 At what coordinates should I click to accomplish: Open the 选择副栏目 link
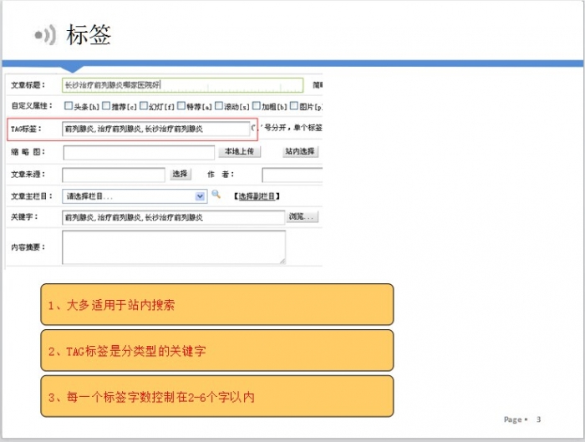coord(257,196)
